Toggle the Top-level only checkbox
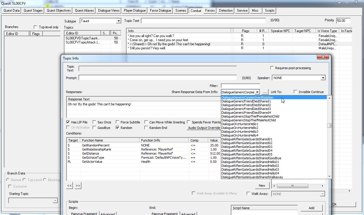 [36, 27]
